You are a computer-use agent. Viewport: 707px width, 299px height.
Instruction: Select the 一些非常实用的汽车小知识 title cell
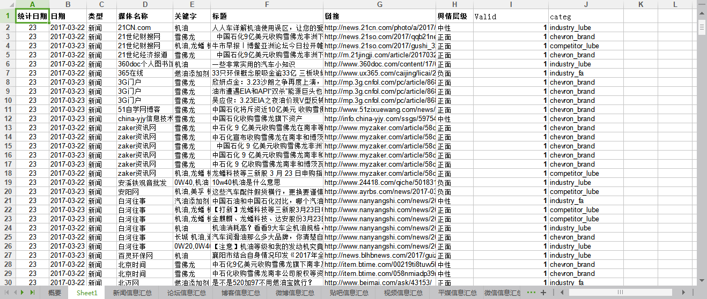[267, 64]
